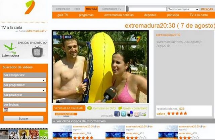Open TV a la carta menu
This screenshot has height=140, width=215.
click(x=199, y=15)
